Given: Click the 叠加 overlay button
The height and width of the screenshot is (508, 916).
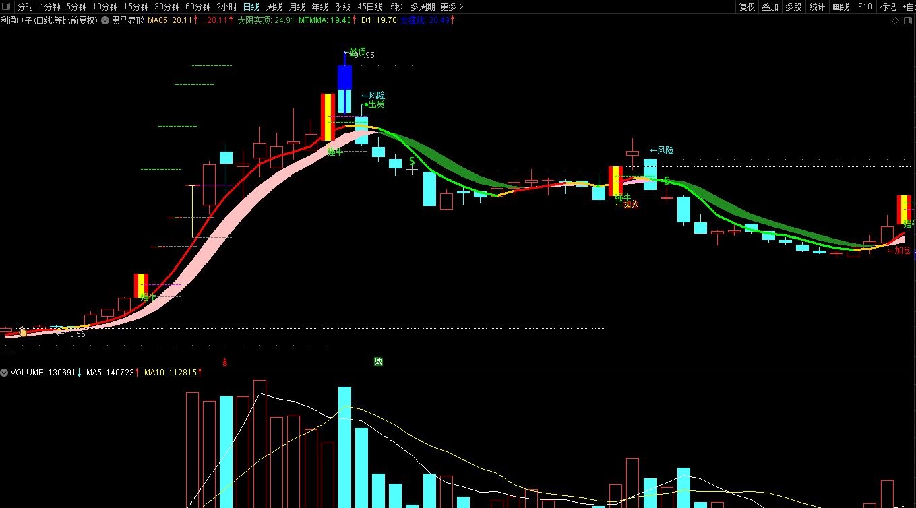Looking at the screenshot, I should point(770,7).
